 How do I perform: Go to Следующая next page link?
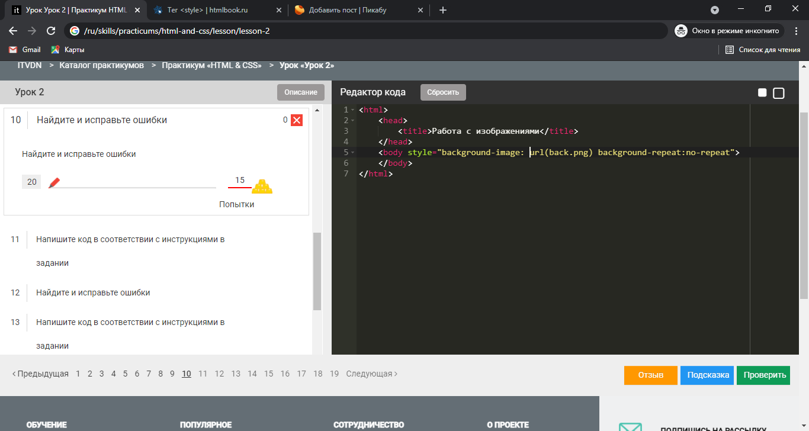point(372,374)
